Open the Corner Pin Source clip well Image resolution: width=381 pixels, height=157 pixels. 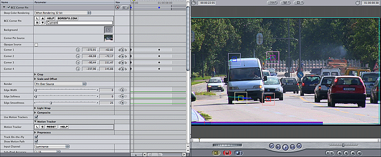pos(108,38)
